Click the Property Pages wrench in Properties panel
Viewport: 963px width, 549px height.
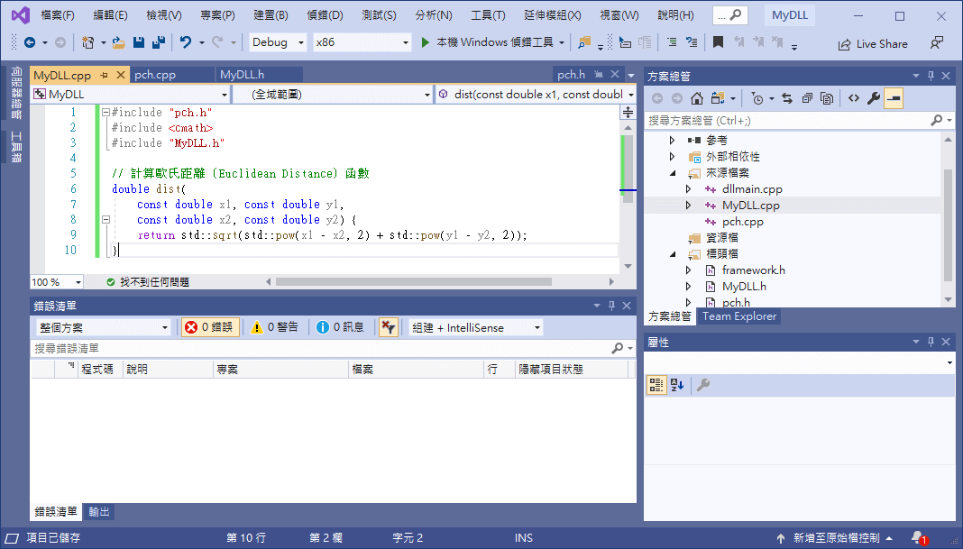[x=703, y=385]
